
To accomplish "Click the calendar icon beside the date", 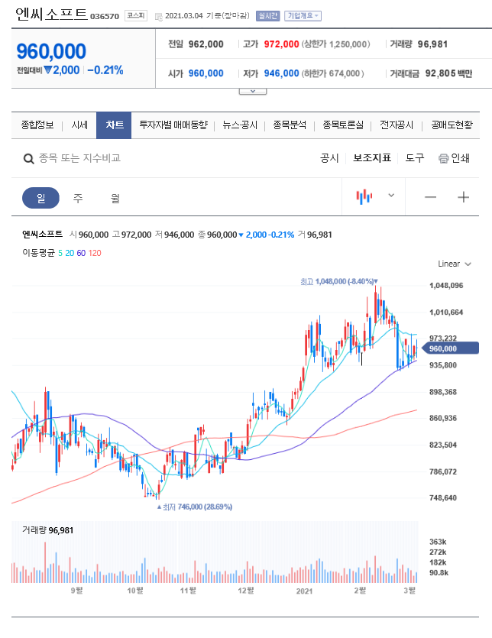I will pos(159,16).
